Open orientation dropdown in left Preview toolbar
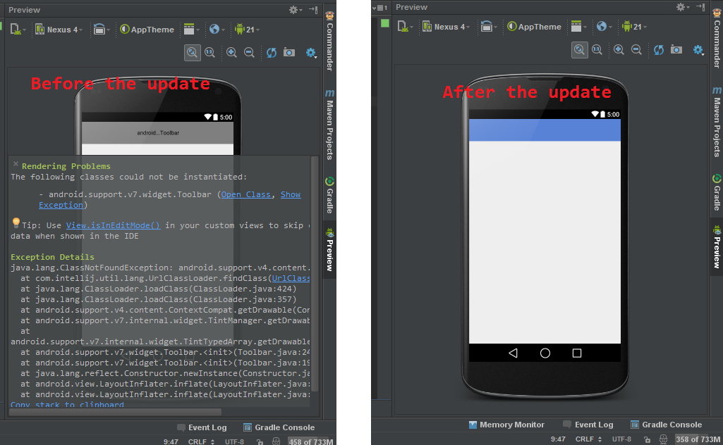Image resolution: width=723 pixels, height=445 pixels. click(102, 30)
